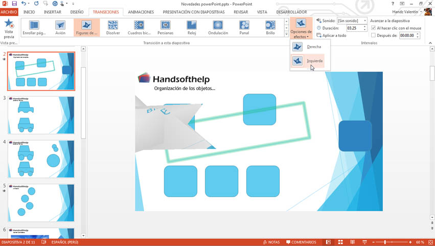Select the Ondulación transition

218,26
